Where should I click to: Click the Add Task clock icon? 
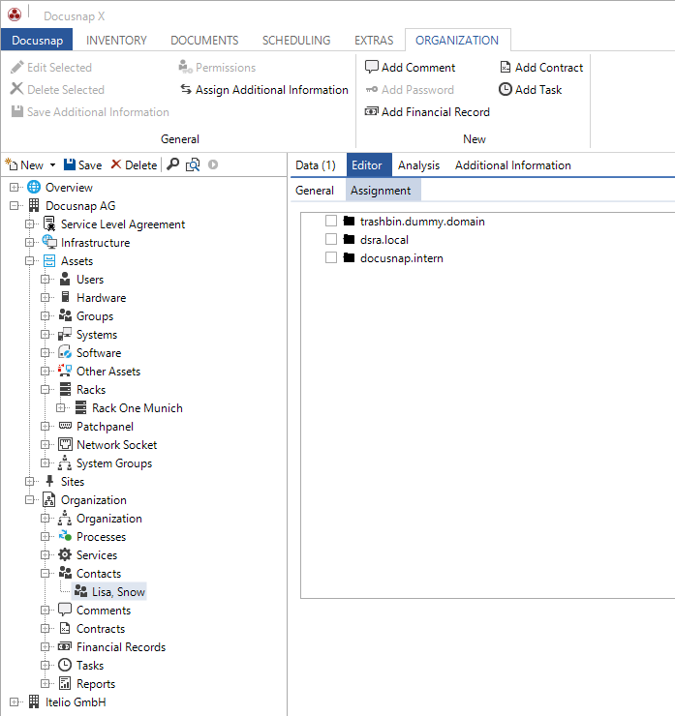click(505, 89)
